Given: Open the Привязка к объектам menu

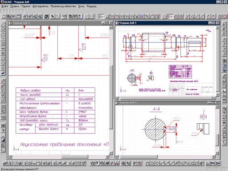Looking at the screenshot, I should 63,6.
